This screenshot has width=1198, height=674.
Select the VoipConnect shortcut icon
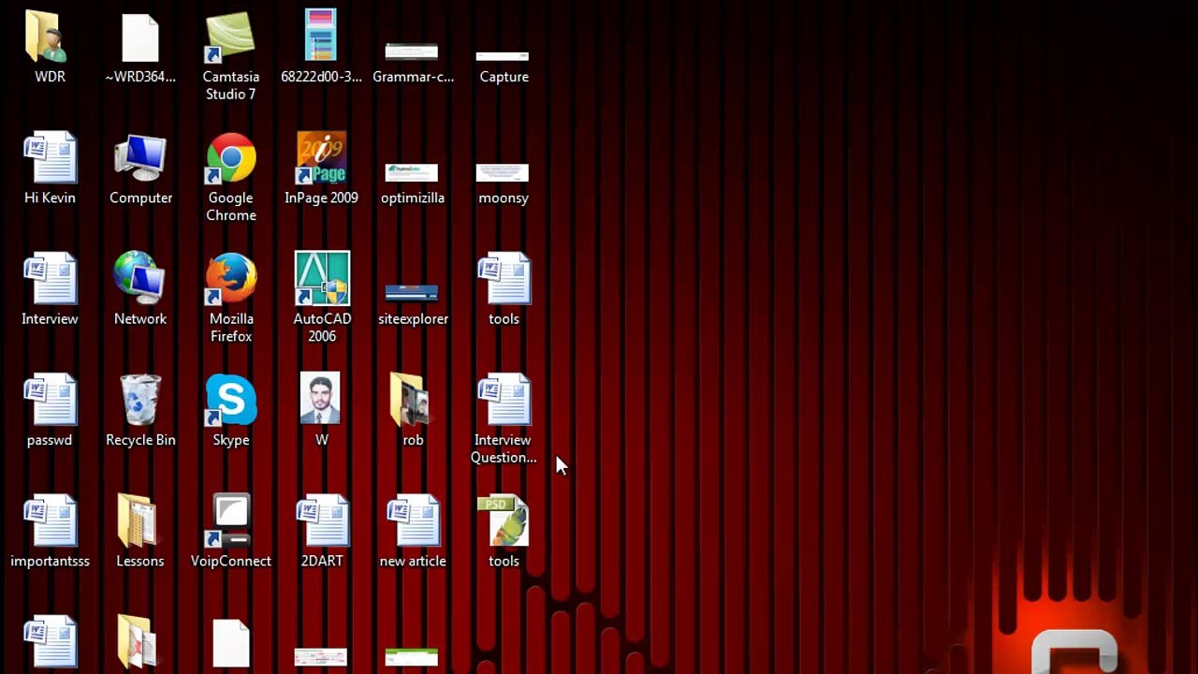[x=230, y=520]
